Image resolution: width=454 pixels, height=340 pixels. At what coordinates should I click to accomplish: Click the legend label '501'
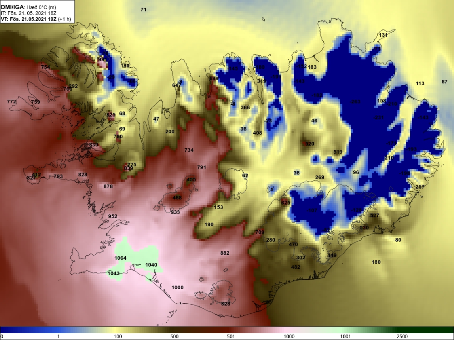pyautogui.click(x=231, y=336)
